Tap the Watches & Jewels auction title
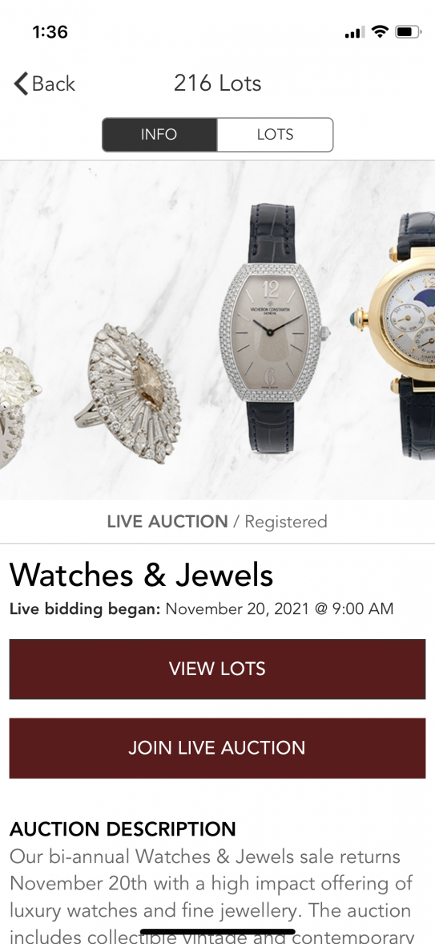Screen dimensions: 435x944 [141, 575]
